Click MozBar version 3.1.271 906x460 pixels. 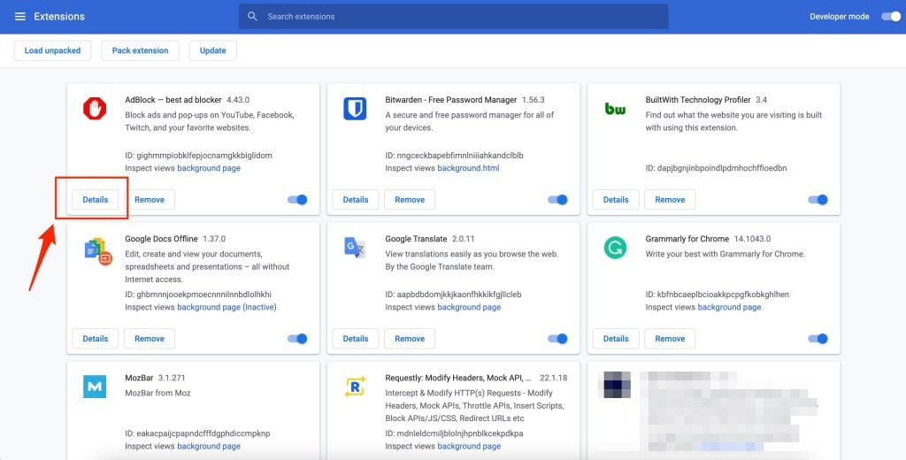click(172, 378)
